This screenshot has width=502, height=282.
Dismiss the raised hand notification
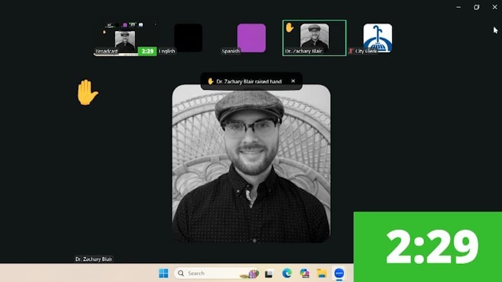[x=293, y=81]
